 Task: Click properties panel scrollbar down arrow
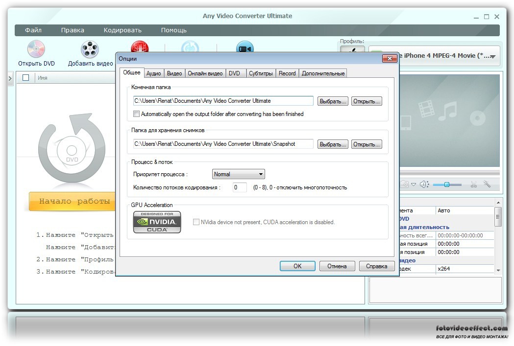click(498, 270)
